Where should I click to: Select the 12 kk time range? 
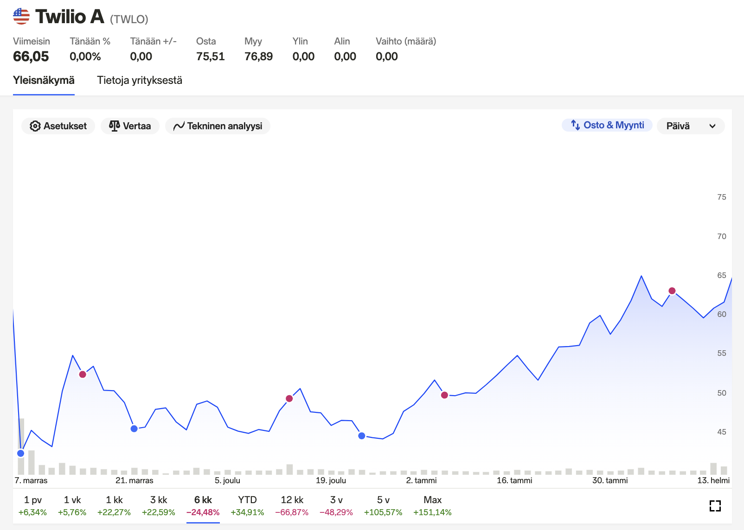292,506
